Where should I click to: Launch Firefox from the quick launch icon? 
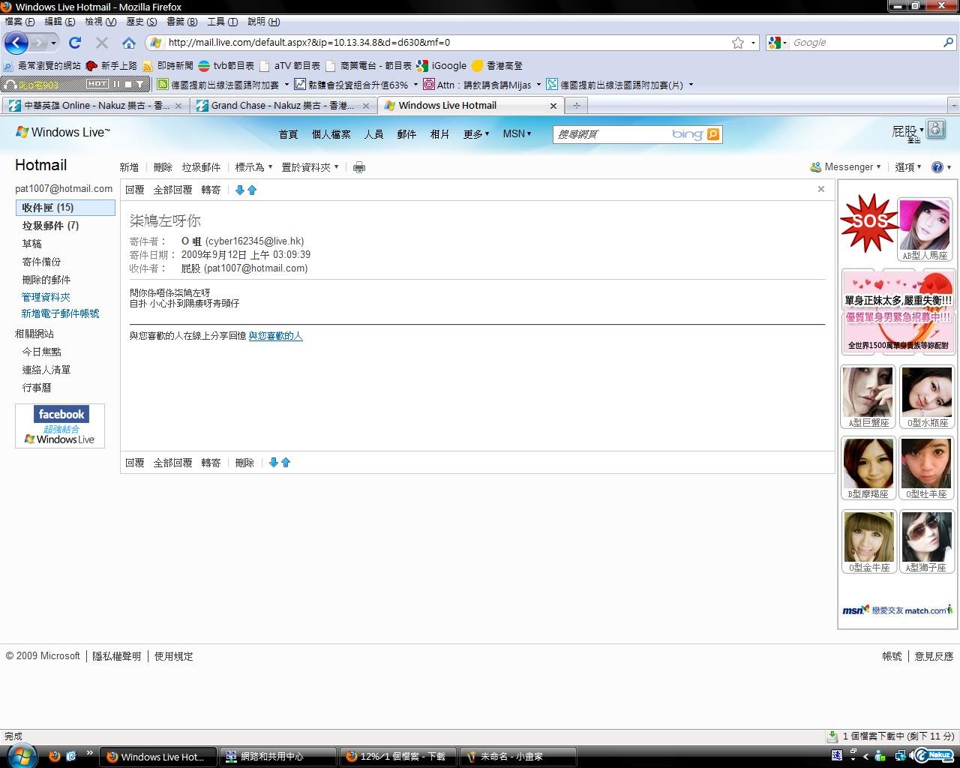point(54,756)
